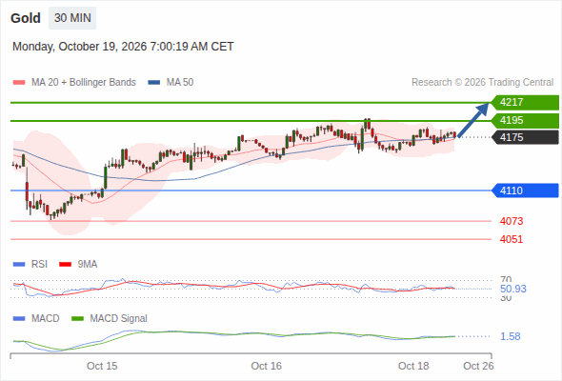Select the 4217 resistance price tag

[x=525, y=103]
